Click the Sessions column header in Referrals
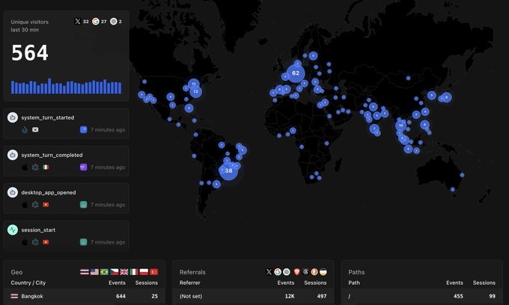The image size is (509, 305). click(315, 283)
